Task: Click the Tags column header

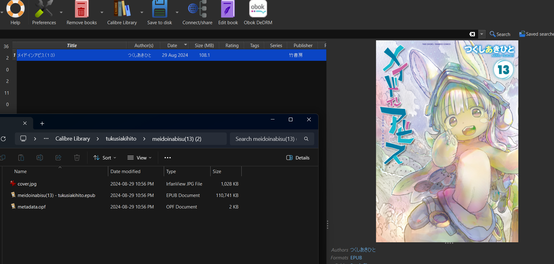Action: (x=254, y=45)
